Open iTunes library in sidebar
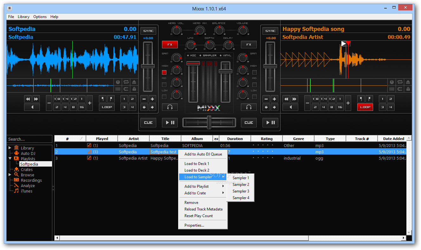 26,191
